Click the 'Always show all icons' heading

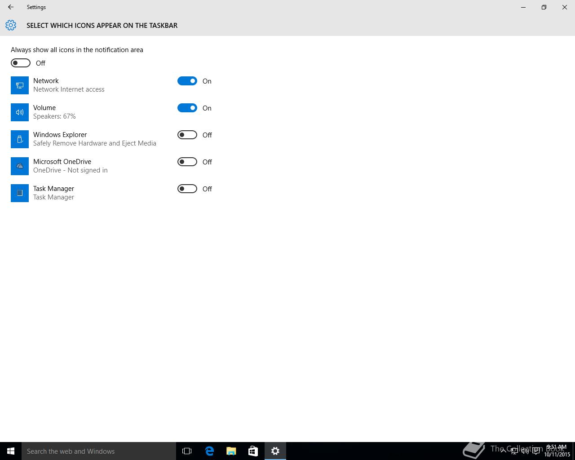77,50
